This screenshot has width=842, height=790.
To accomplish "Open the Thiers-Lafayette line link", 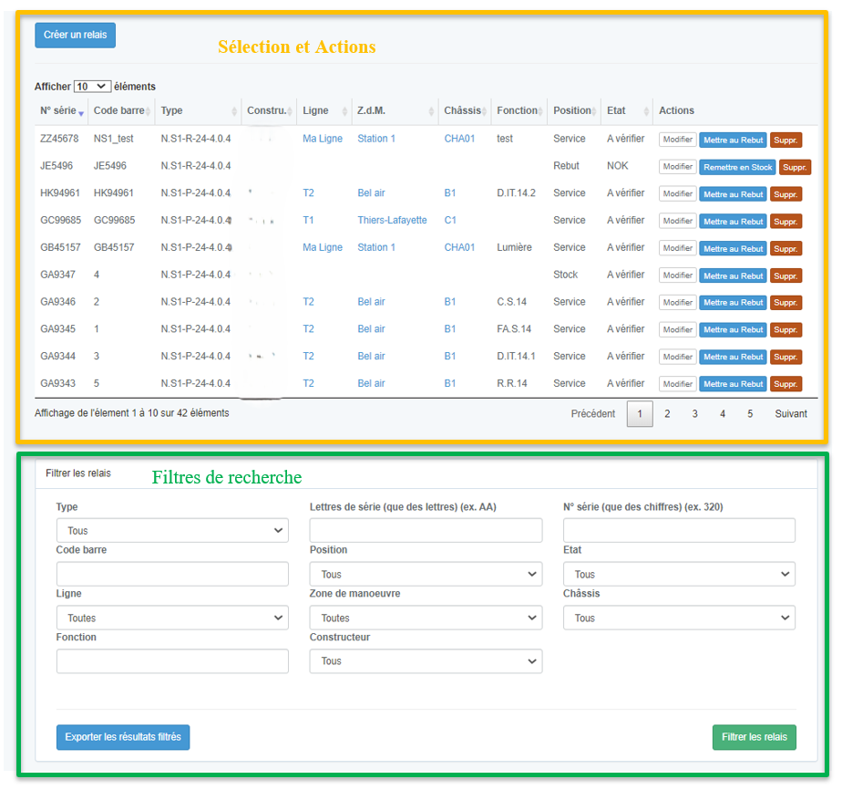I will [392, 220].
